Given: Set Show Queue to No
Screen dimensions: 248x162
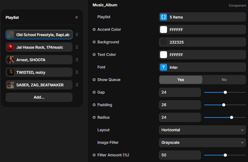Looking at the screenshot, I should tap(224, 80).
